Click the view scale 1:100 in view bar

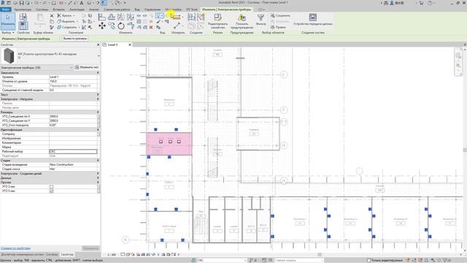click(x=112, y=255)
